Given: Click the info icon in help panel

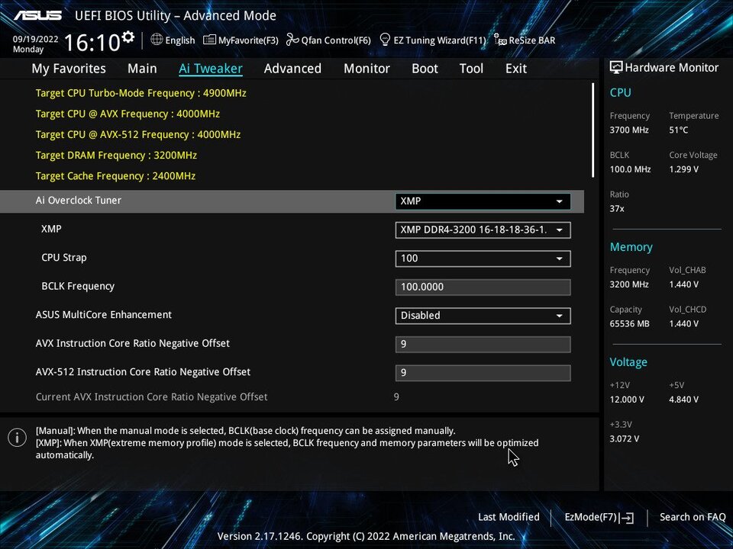Looking at the screenshot, I should point(17,437).
